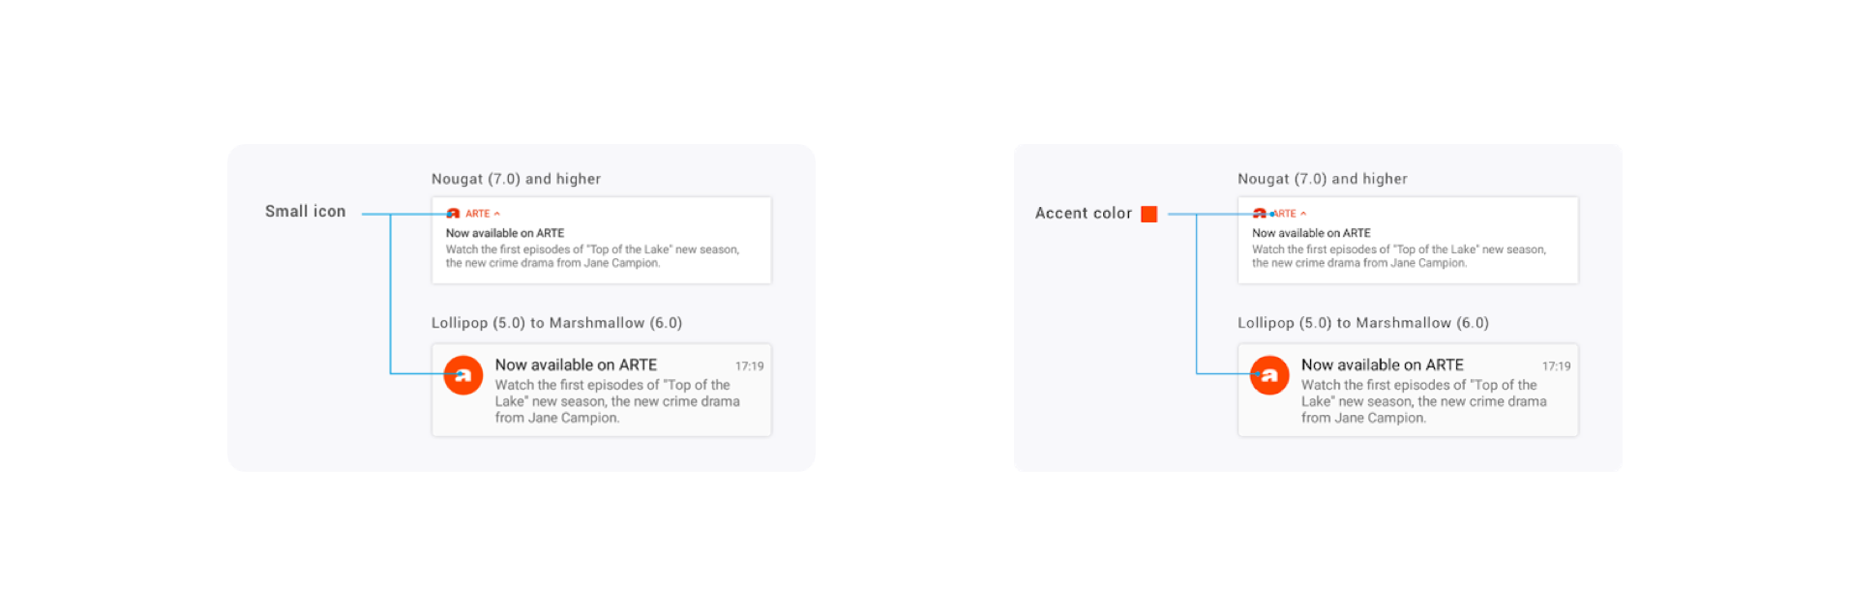
Task: Click the ARTE app name in left Nougat notification
Action: 478,214
